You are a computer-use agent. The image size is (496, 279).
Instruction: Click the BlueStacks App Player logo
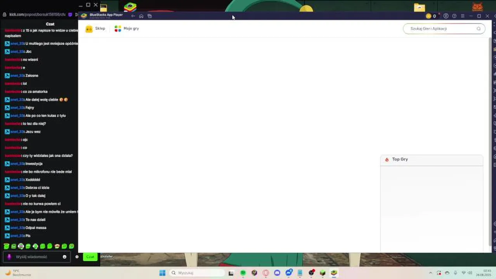[x=84, y=16]
